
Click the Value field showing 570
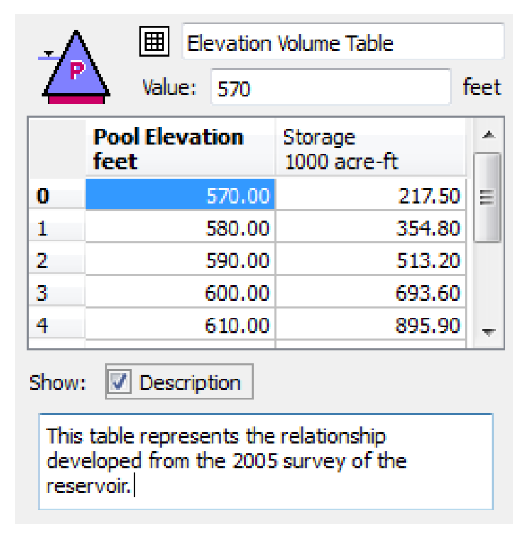(x=330, y=88)
